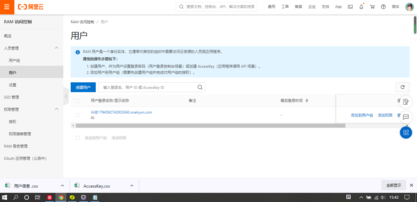Sort by last login time
The image size is (417, 202).
click(x=307, y=101)
